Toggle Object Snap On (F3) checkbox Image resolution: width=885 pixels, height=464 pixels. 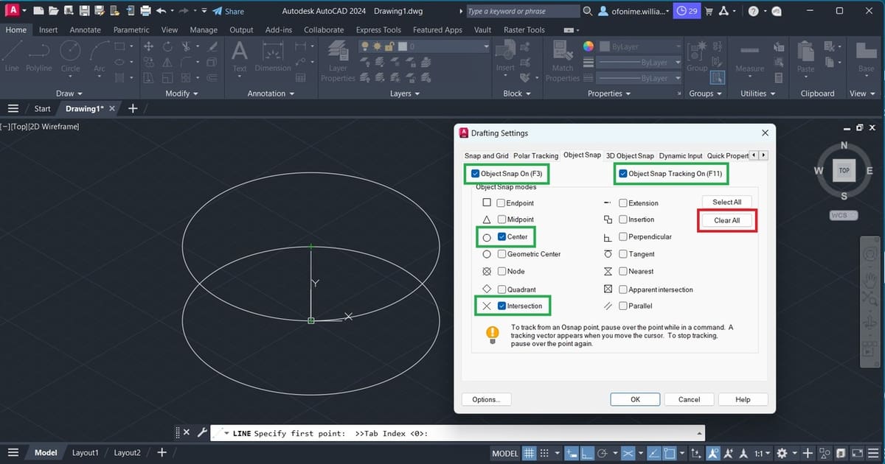pyautogui.click(x=475, y=174)
